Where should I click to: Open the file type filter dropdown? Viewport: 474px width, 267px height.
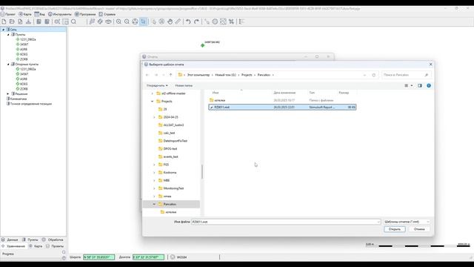click(407, 222)
